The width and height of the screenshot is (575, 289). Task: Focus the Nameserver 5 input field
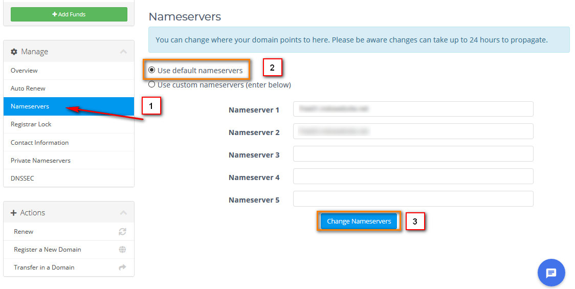coord(413,199)
